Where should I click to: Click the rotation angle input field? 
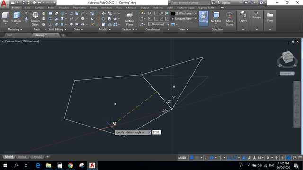tap(157, 132)
